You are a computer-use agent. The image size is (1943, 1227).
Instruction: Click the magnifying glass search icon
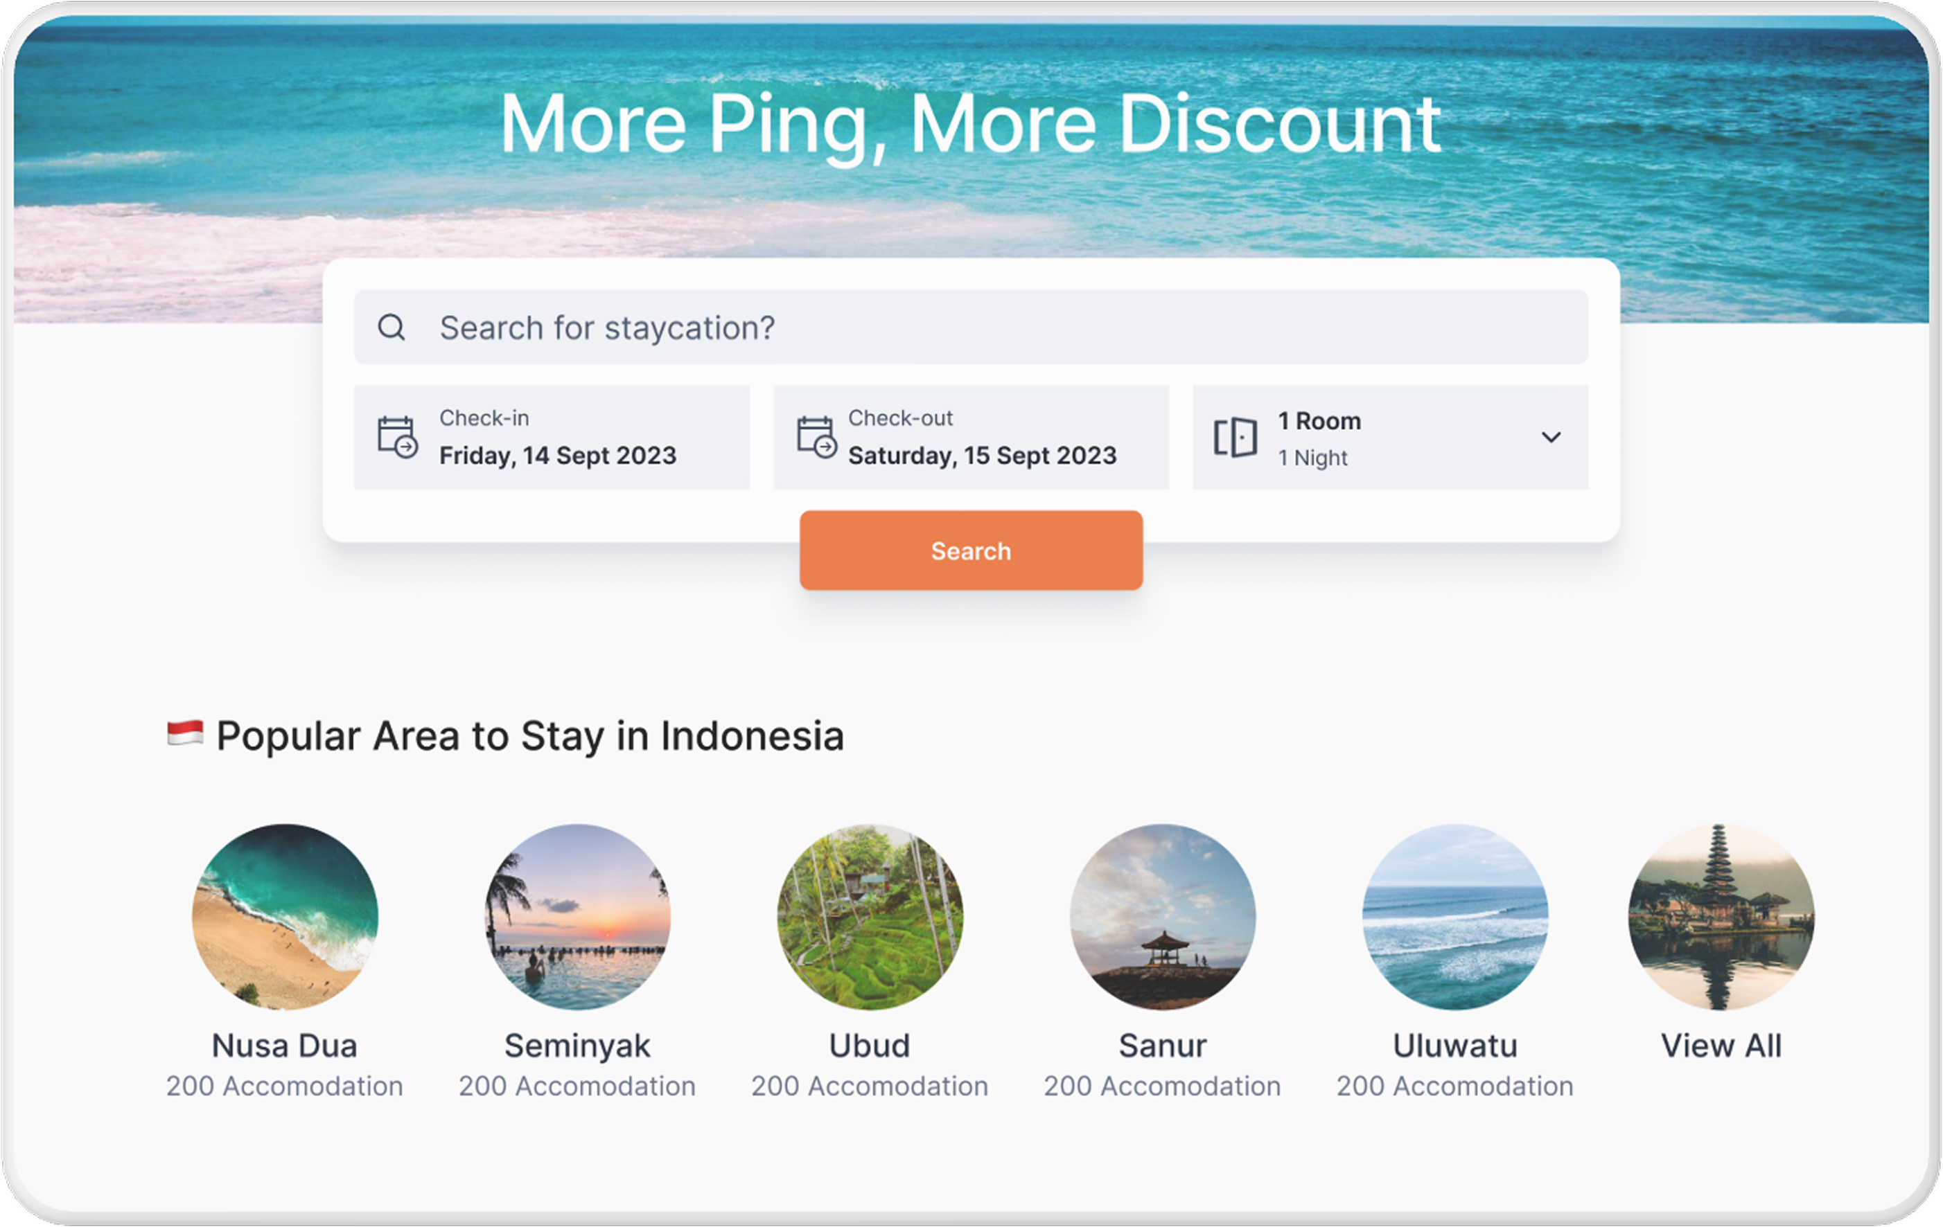pos(392,328)
